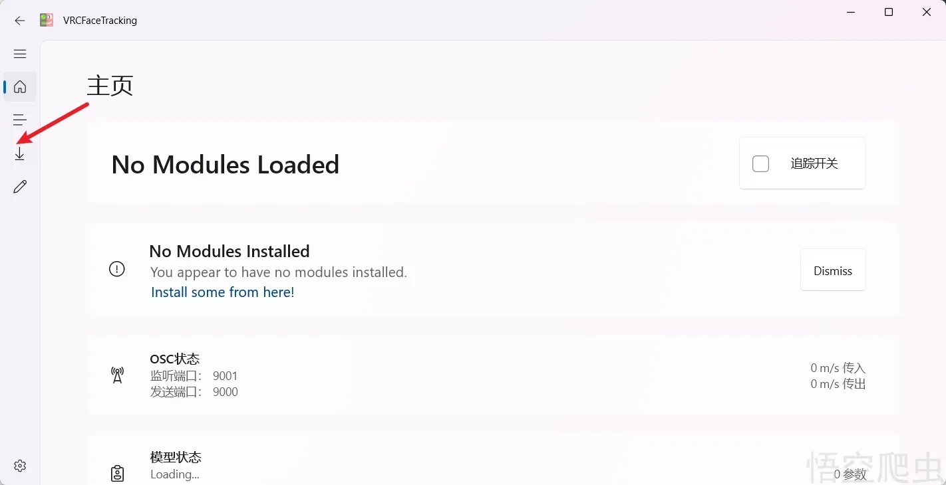Open the output log list sidebar icon

[20, 120]
